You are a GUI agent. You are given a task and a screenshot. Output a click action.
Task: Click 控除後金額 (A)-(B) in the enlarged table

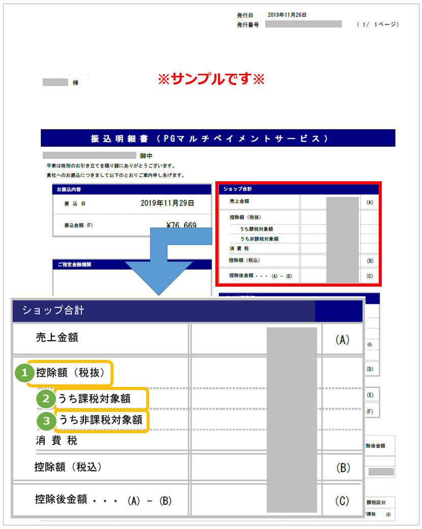pyautogui.click(x=103, y=500)
